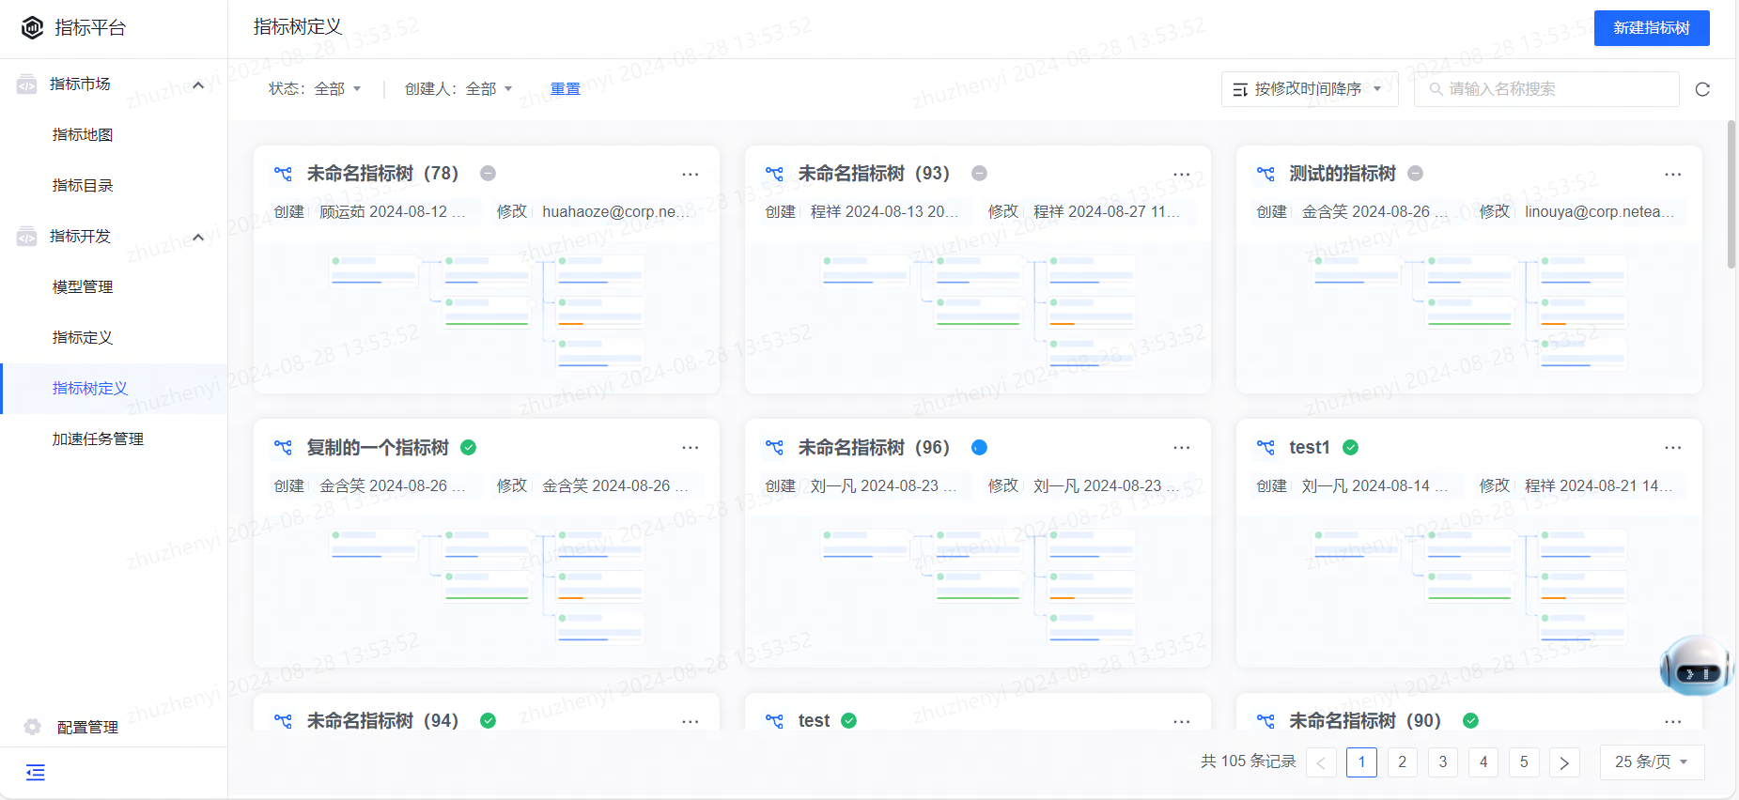This screenshot has height=800, width=1739.
Task: Click the AI robot assistant icon
Action: pyautogui.click(x=1697, y=666)
